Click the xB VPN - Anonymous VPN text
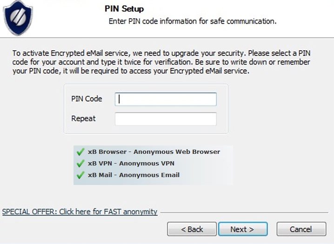Image resolution: width=334 pixels, height=244 pixels. pos(131,164)
